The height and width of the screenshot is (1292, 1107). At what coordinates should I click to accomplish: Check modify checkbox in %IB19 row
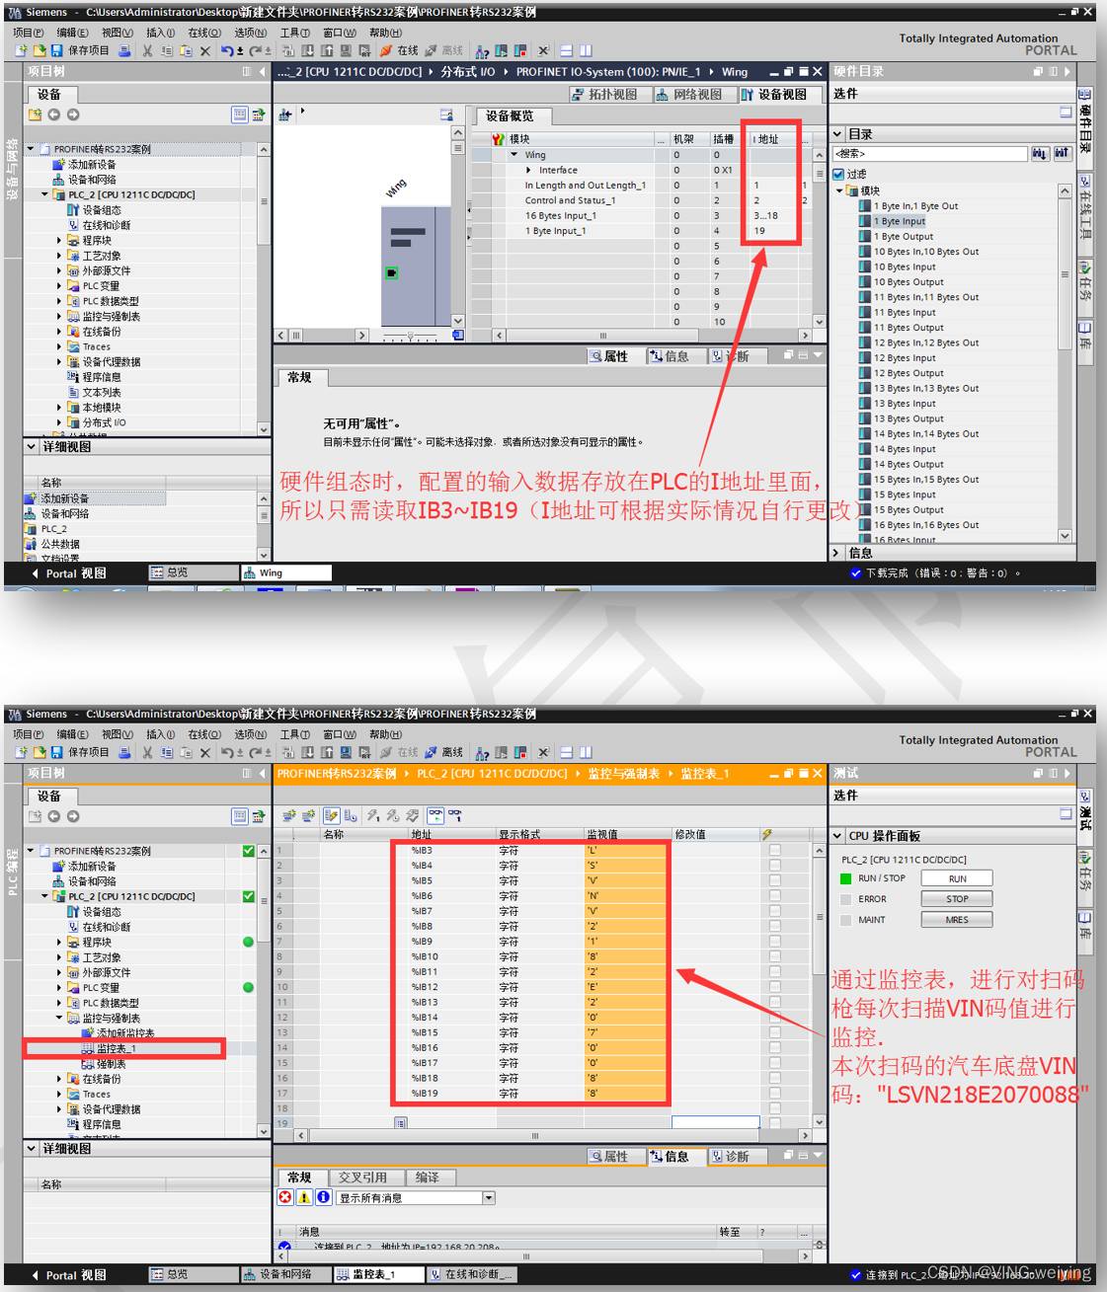click(x=774, y=1093)
